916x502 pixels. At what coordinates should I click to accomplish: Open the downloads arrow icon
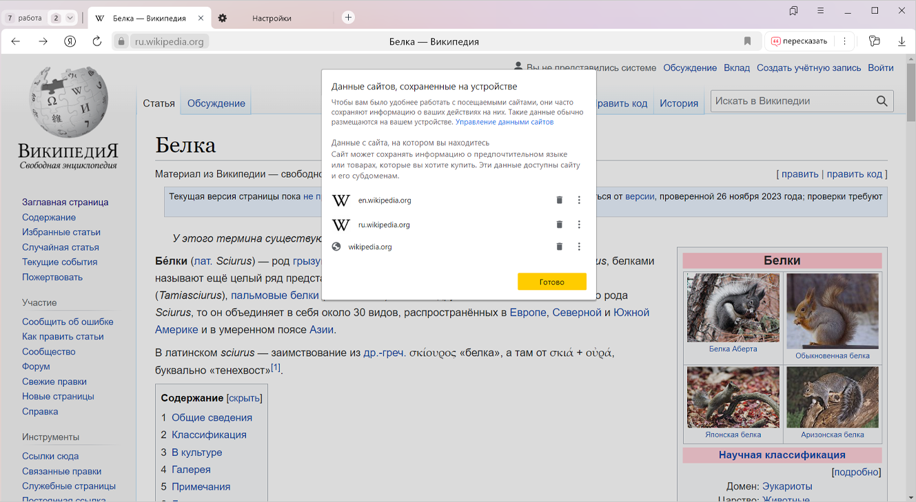coord(902,41)
